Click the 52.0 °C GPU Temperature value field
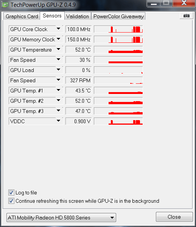Viewport: 196px width, 227px height. (78, 50)
